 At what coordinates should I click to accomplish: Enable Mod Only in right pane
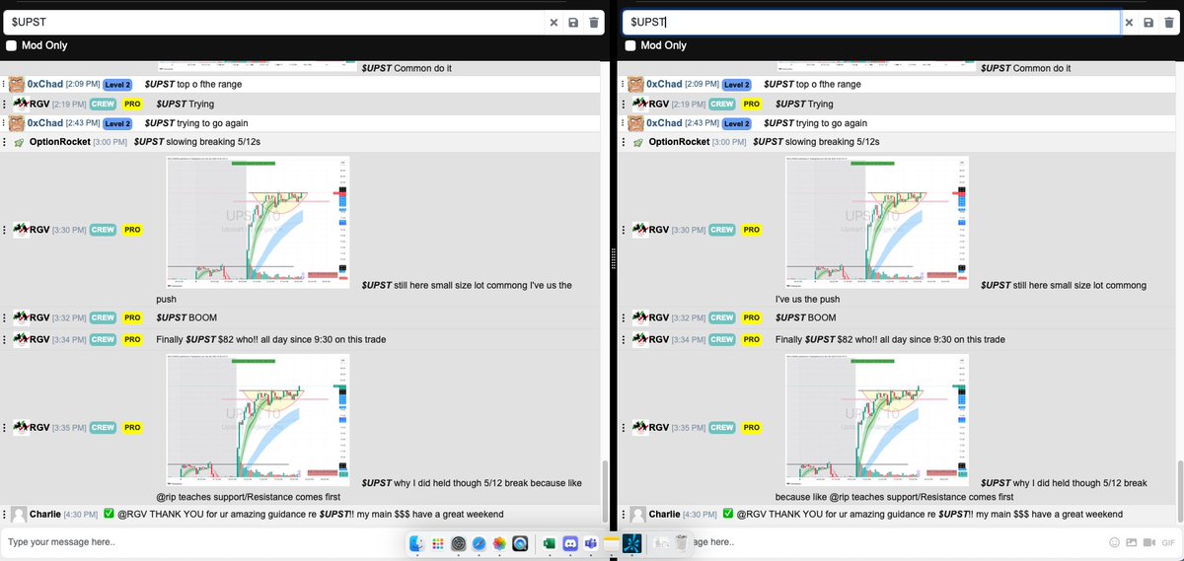point(629,45)
